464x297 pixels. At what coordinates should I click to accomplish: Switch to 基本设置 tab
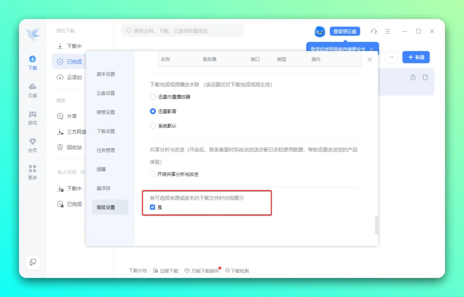[x=106, y=74]
